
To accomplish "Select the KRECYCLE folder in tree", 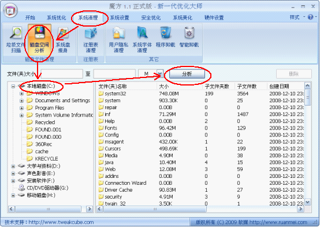I will click(x=47, y=159).
